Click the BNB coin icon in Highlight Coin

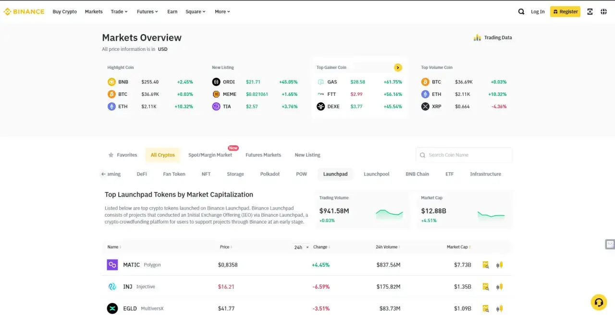pos(111,82)
